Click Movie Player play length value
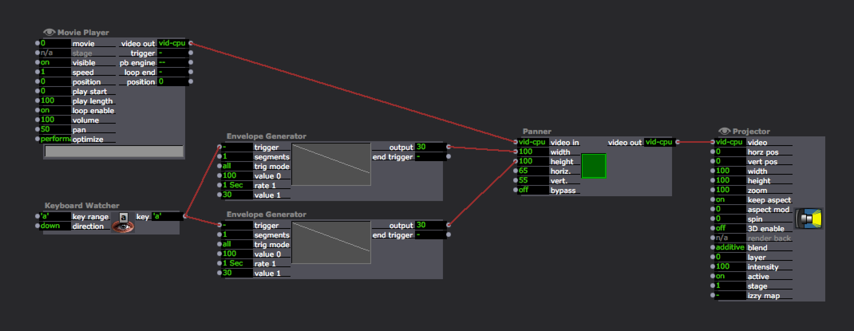The width and height of the screenshot is (854, 331). 55,100
